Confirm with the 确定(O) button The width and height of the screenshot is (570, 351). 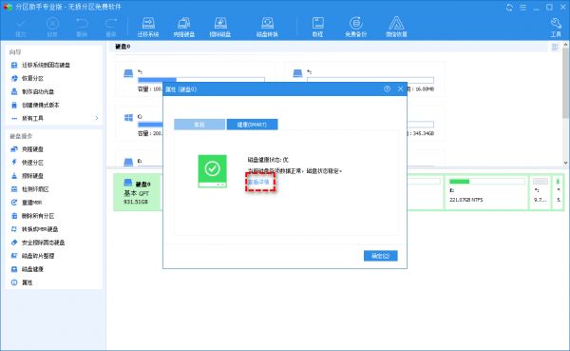click(381, 256)
